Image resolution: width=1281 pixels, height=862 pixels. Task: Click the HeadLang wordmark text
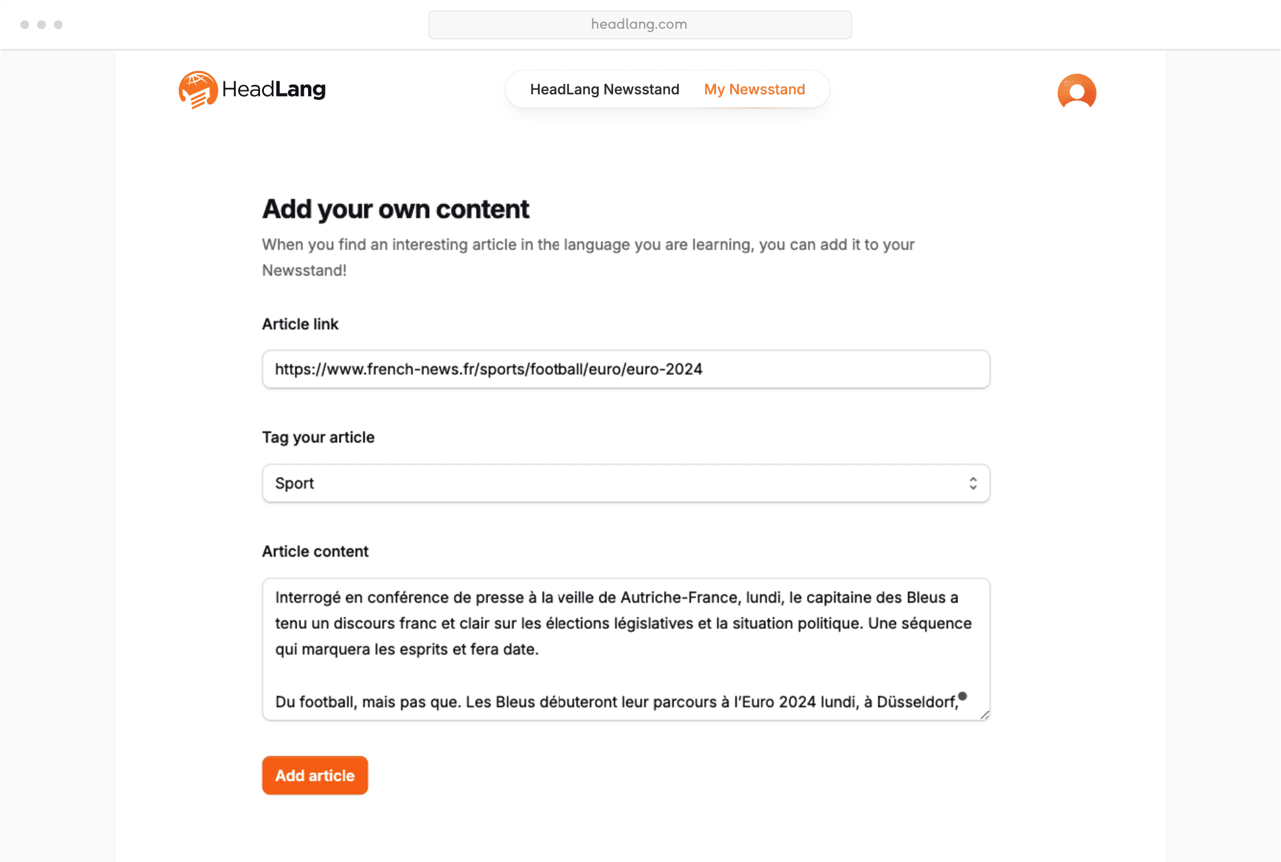point(274,90)
